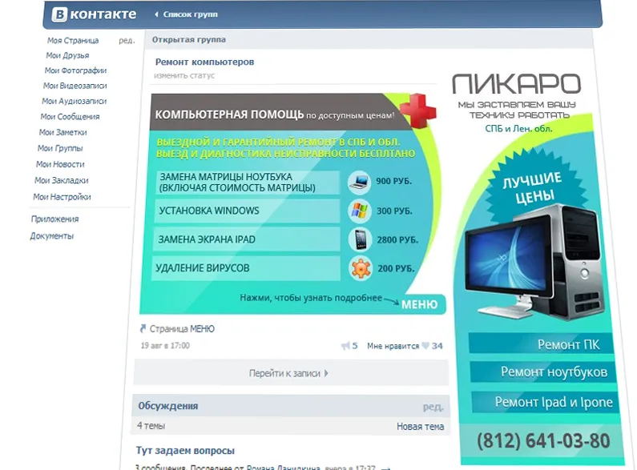The width and height of the screenshot is (637, 470).
Task: Click the Замена матрицы ноутбука row
Action: 248,183
